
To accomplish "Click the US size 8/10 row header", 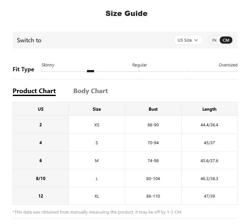I will (41, 178).
